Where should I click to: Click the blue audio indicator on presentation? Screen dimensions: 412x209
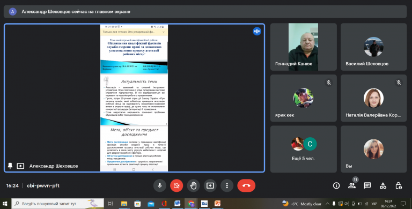click(x=257, y=31)
